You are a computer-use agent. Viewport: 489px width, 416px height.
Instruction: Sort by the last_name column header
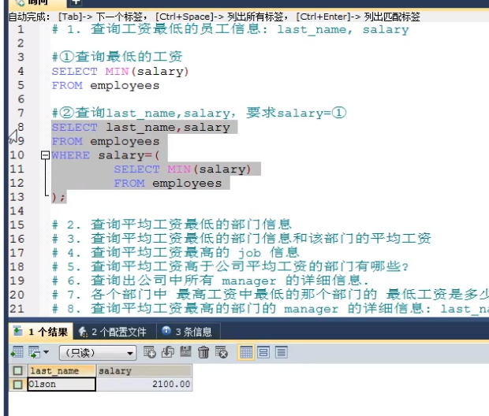pos(62,371)
